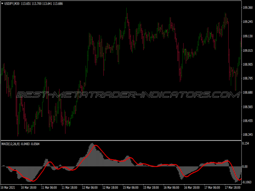Click the 16 Mar 06:00 time label
The image size is (255, 191).
[x=171, y=188]
